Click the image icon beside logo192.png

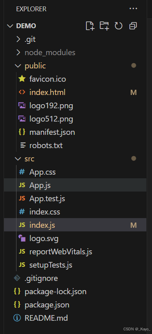click(22, 105)
